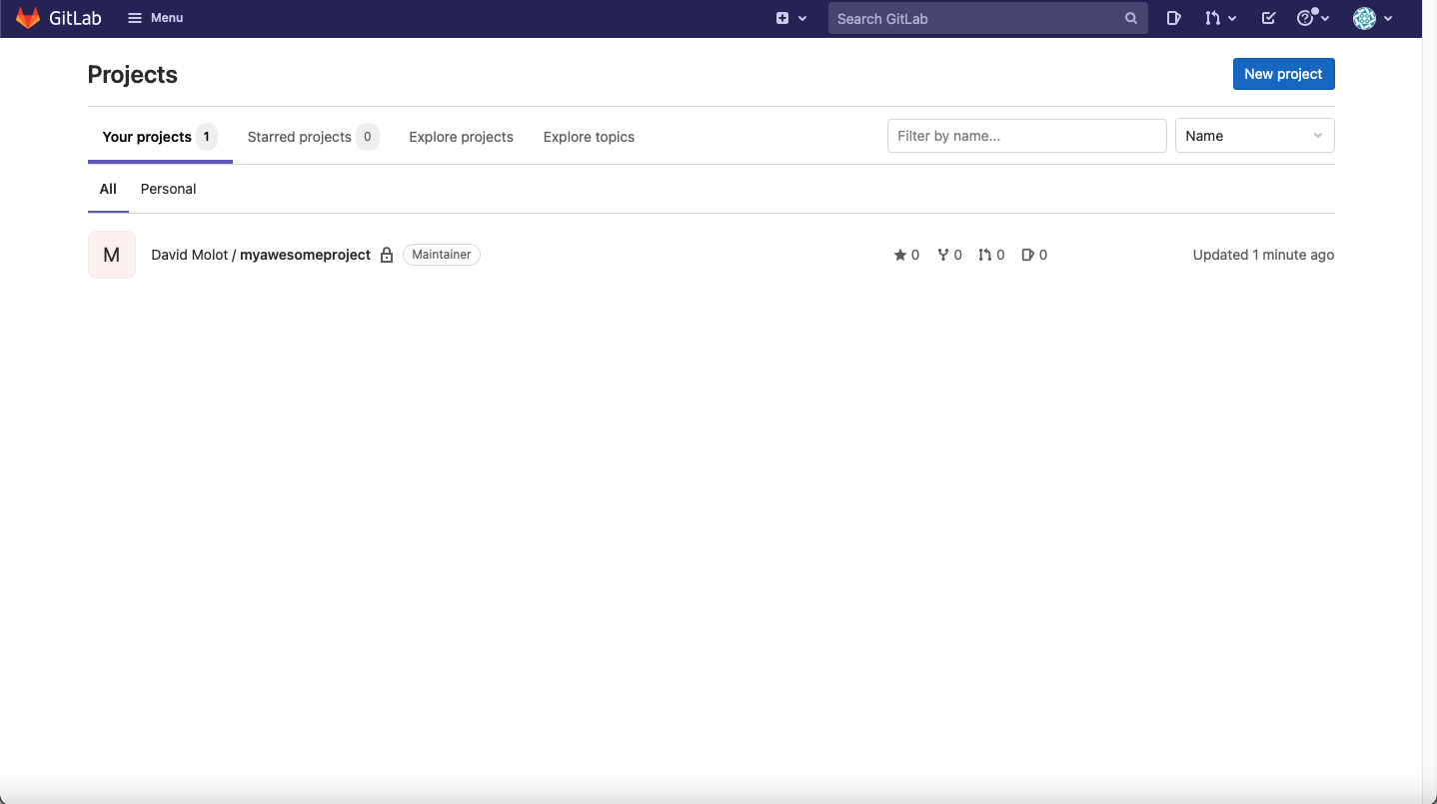Click the Your projects count badge 1
Viewport: 1437px width, 804px height.
207,137
